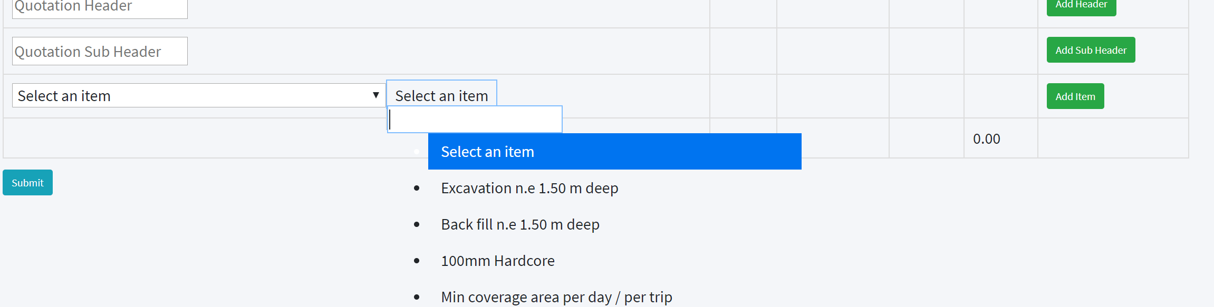Pick Back fill n.e 1.50 m deep
The image size is (1214, 307).
[520, 224]
